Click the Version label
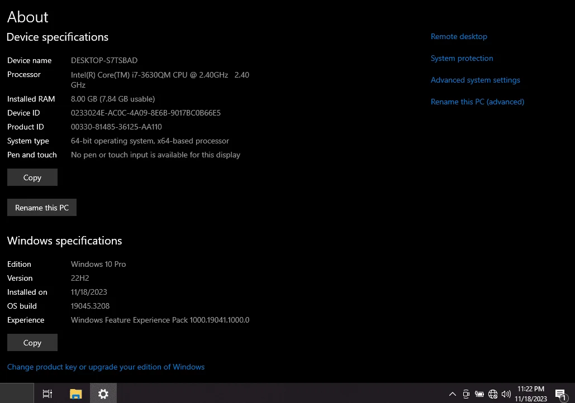The width and height of the screenshot is (575, 403). coord(20,278)
